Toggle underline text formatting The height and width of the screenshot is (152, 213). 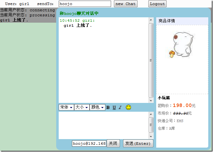click(x=114, y=107)
